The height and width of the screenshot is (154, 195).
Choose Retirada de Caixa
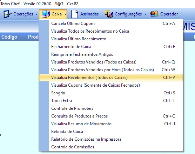pos(111,132)
